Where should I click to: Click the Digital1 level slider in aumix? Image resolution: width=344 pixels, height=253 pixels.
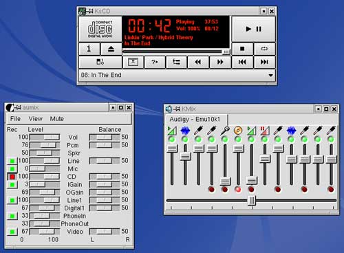click(x=45, y=208)
